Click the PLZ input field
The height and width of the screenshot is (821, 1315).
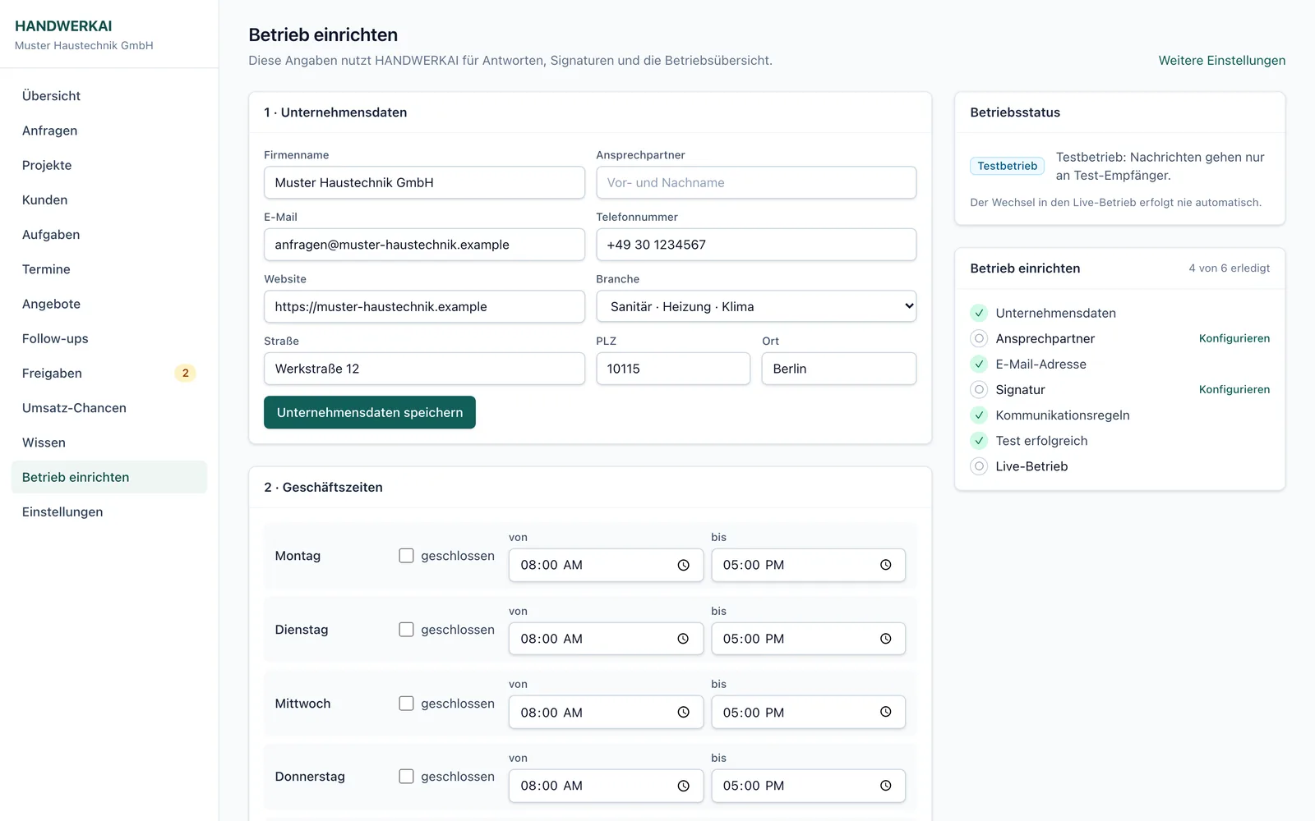(x=673, y=369)
